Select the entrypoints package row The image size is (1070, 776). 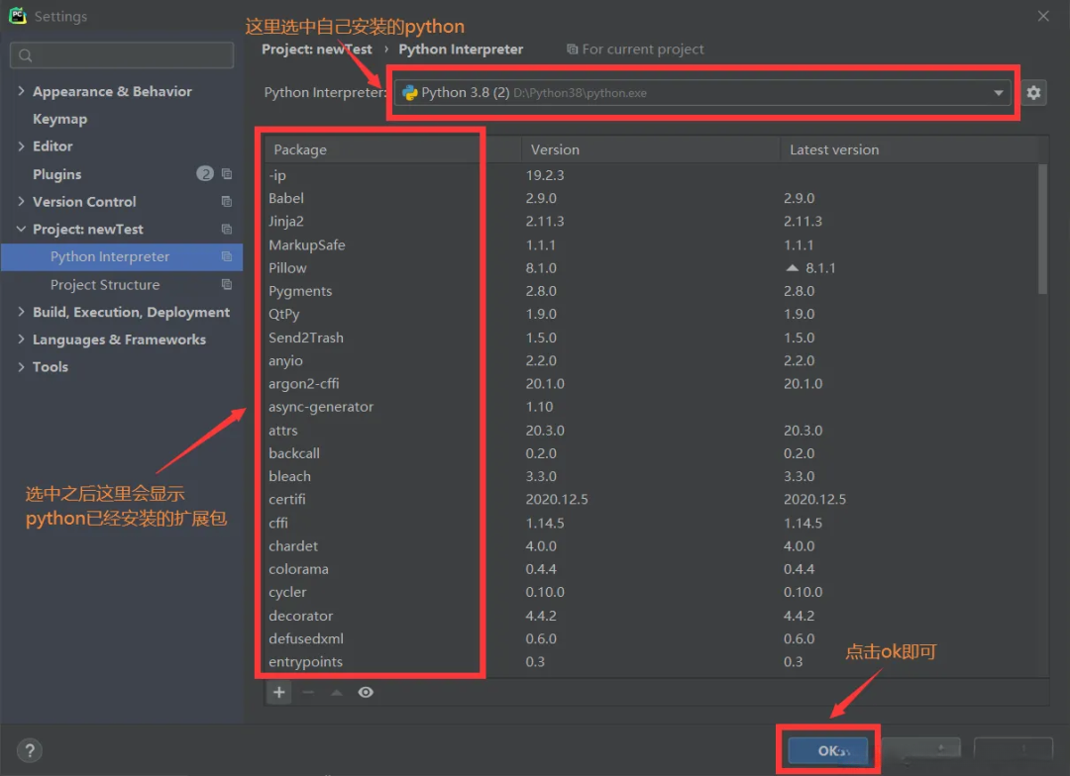point(651,661)
